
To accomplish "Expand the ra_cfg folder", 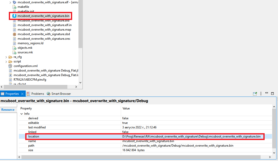I will [6, 57].
